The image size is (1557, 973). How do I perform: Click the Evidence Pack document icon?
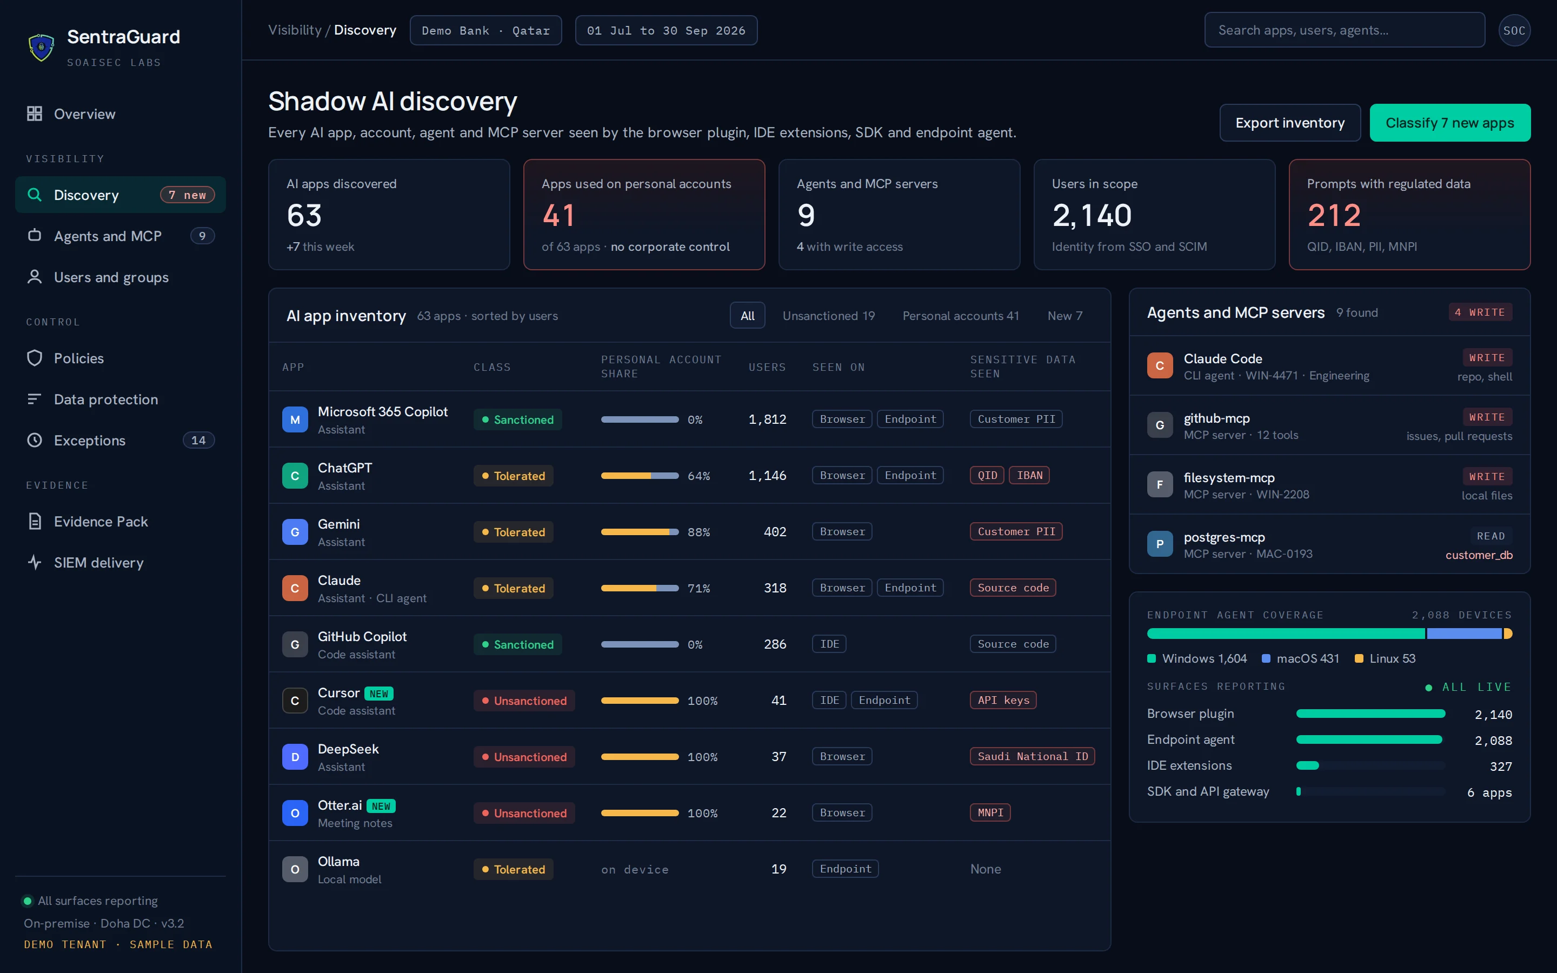click(x=35, y=521)
